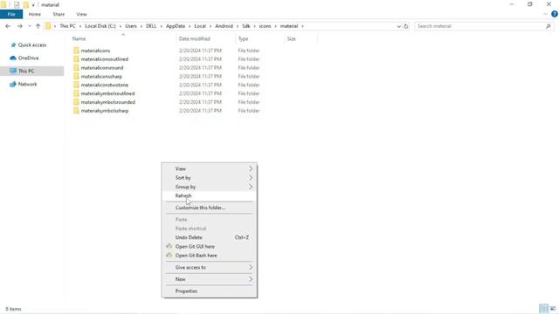The image size is (559, 314).
Task: Choose Customize this folder option
Action: tap(209, 208)
